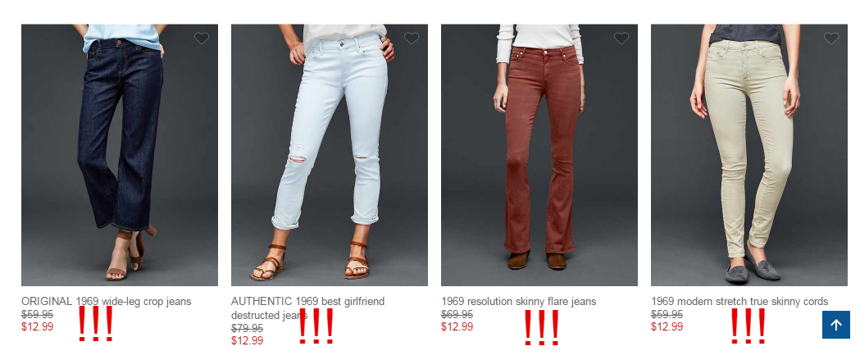This screenshot has width=860, height=360.
Task: Click $12.99 sale price under wide-leg crop jeans
Action: coord(37,327)
